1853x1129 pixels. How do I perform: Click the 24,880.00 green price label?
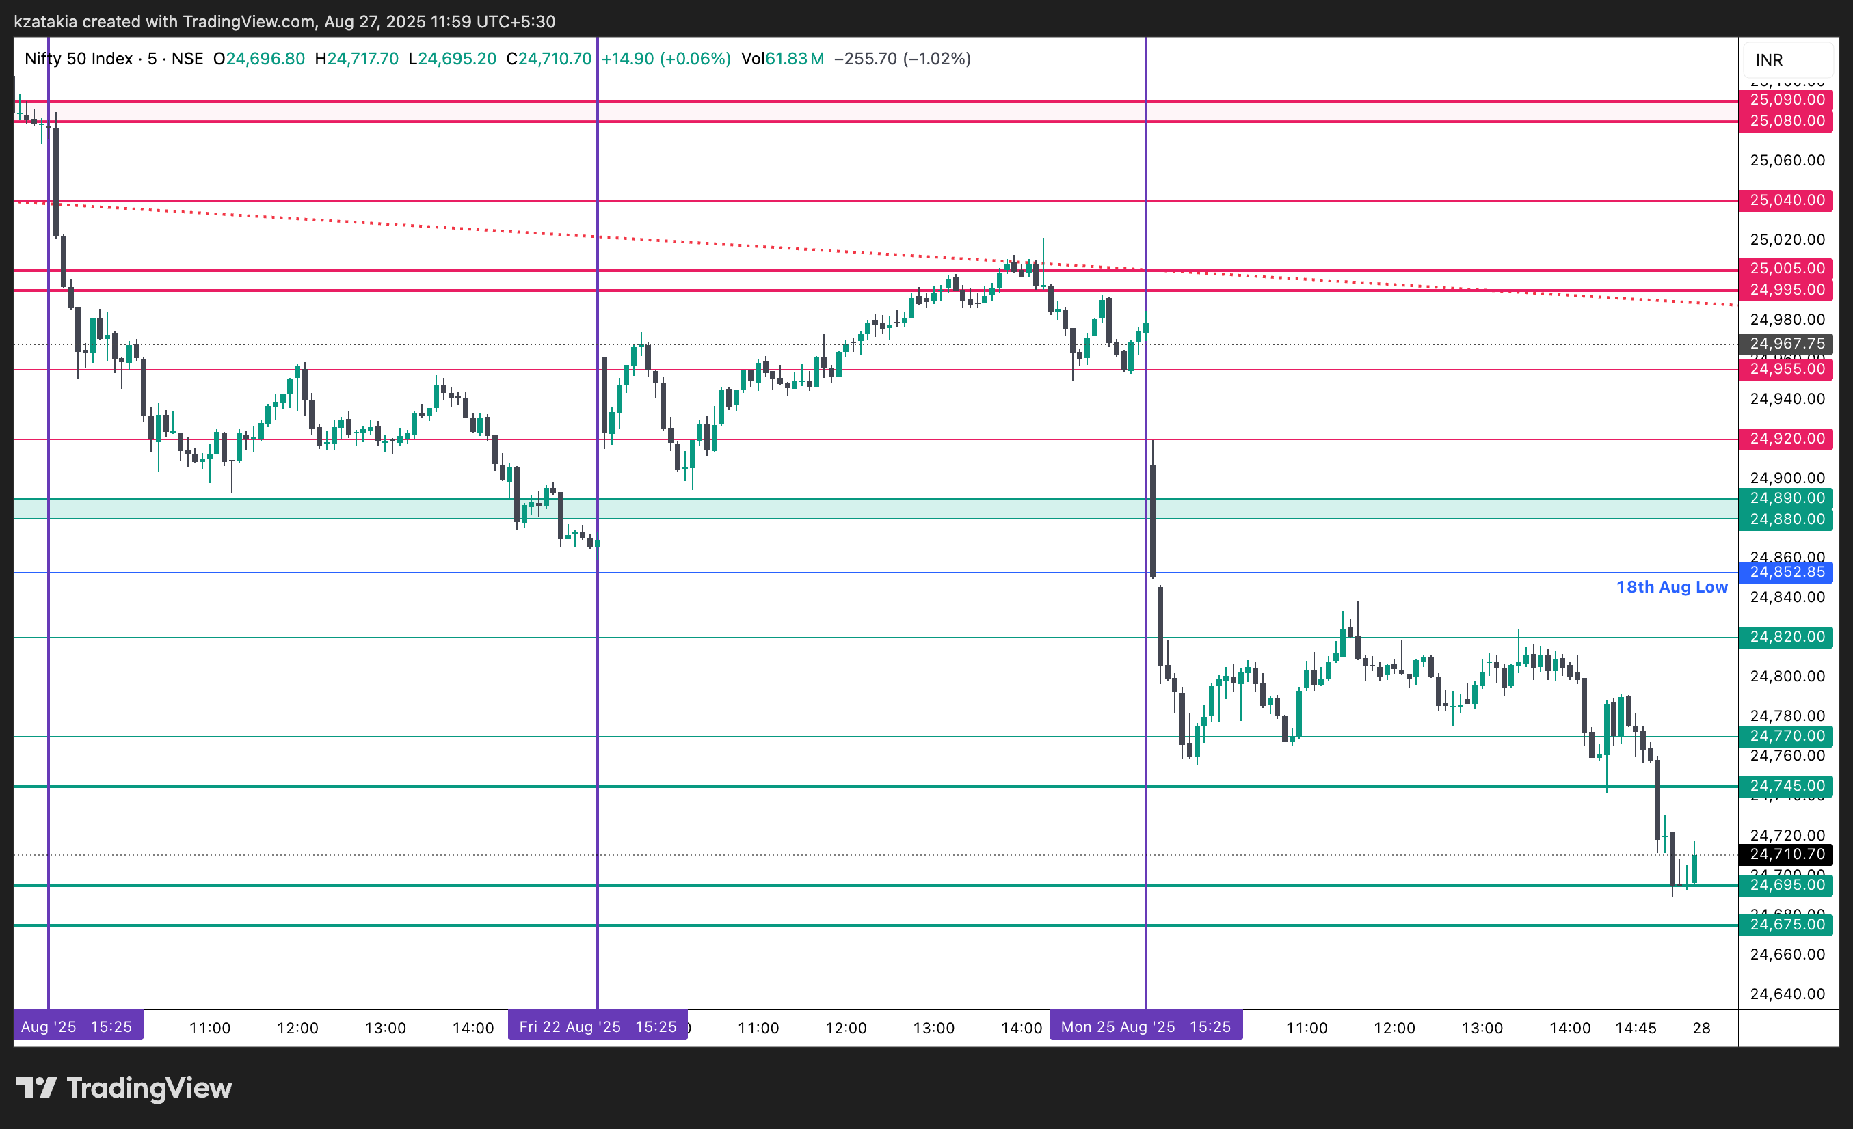pyautogui.click(x=1786, y=519)
